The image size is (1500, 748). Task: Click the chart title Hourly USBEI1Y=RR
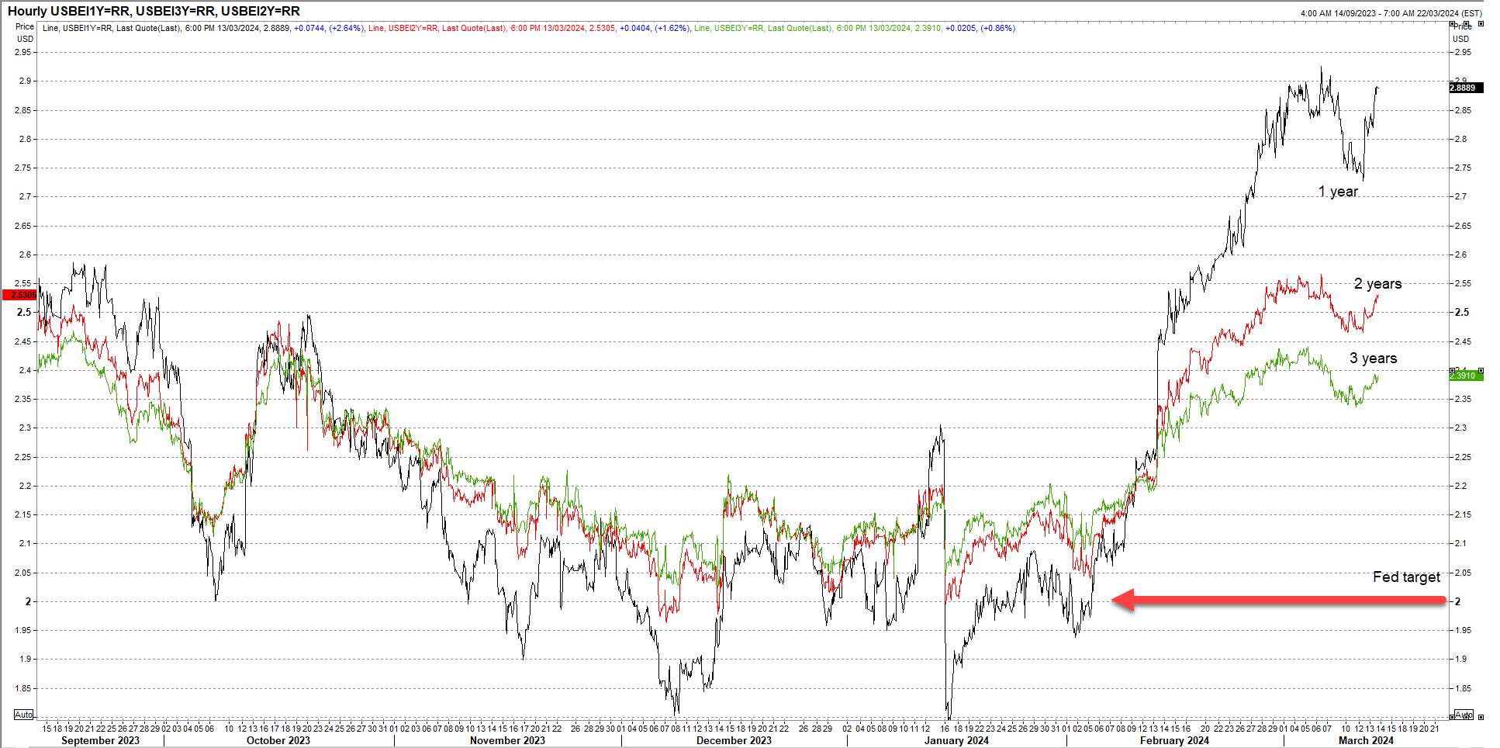click(154, 11)
